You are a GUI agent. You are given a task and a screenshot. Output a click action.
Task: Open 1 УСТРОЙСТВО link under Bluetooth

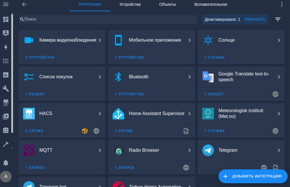(x=129, y=94)
